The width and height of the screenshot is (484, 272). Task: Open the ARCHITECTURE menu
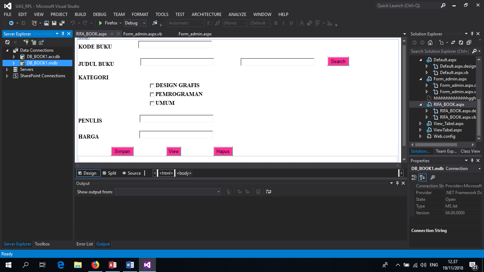click(207, 14)
